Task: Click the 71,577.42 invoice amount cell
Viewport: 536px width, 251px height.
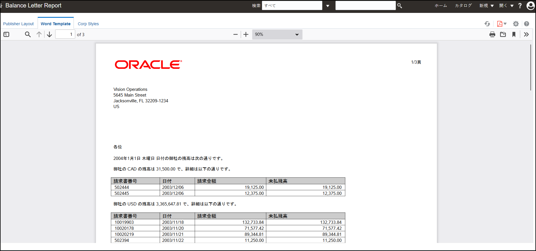Action: pos(230,228)
